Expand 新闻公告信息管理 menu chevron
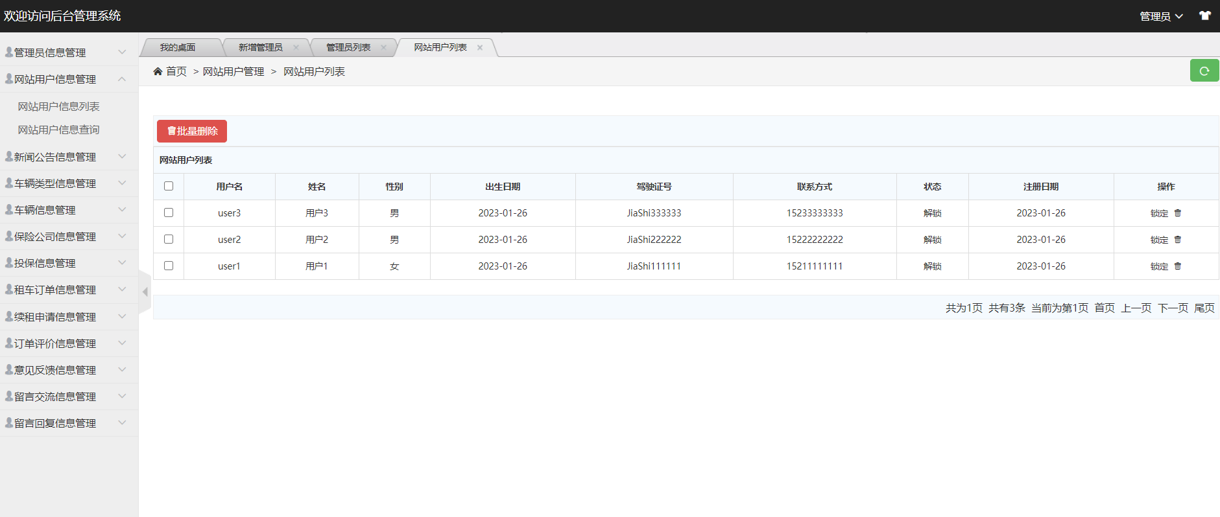The image size is (1220, 517). [x=122, y=156]
